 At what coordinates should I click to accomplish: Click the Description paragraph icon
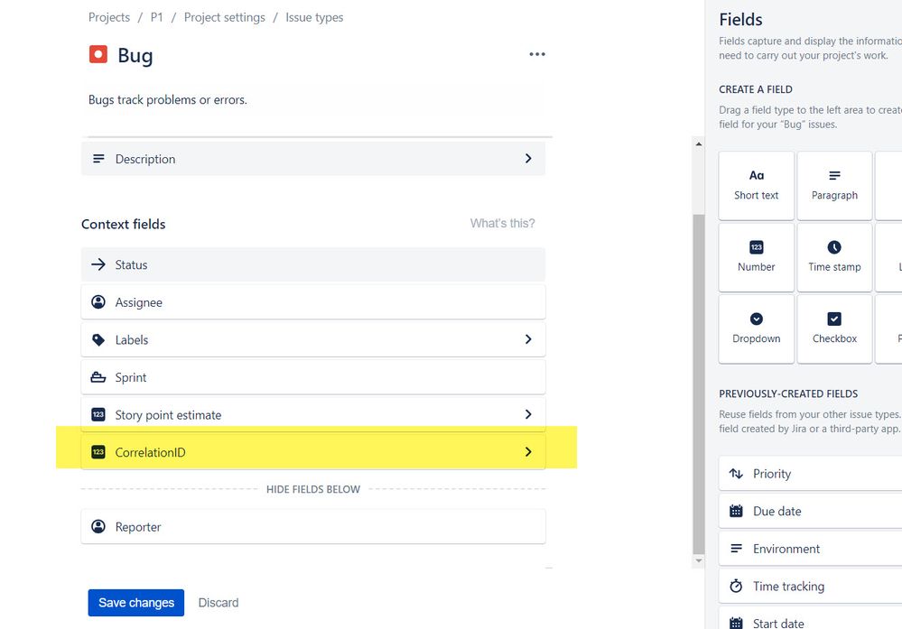[99, 159]
